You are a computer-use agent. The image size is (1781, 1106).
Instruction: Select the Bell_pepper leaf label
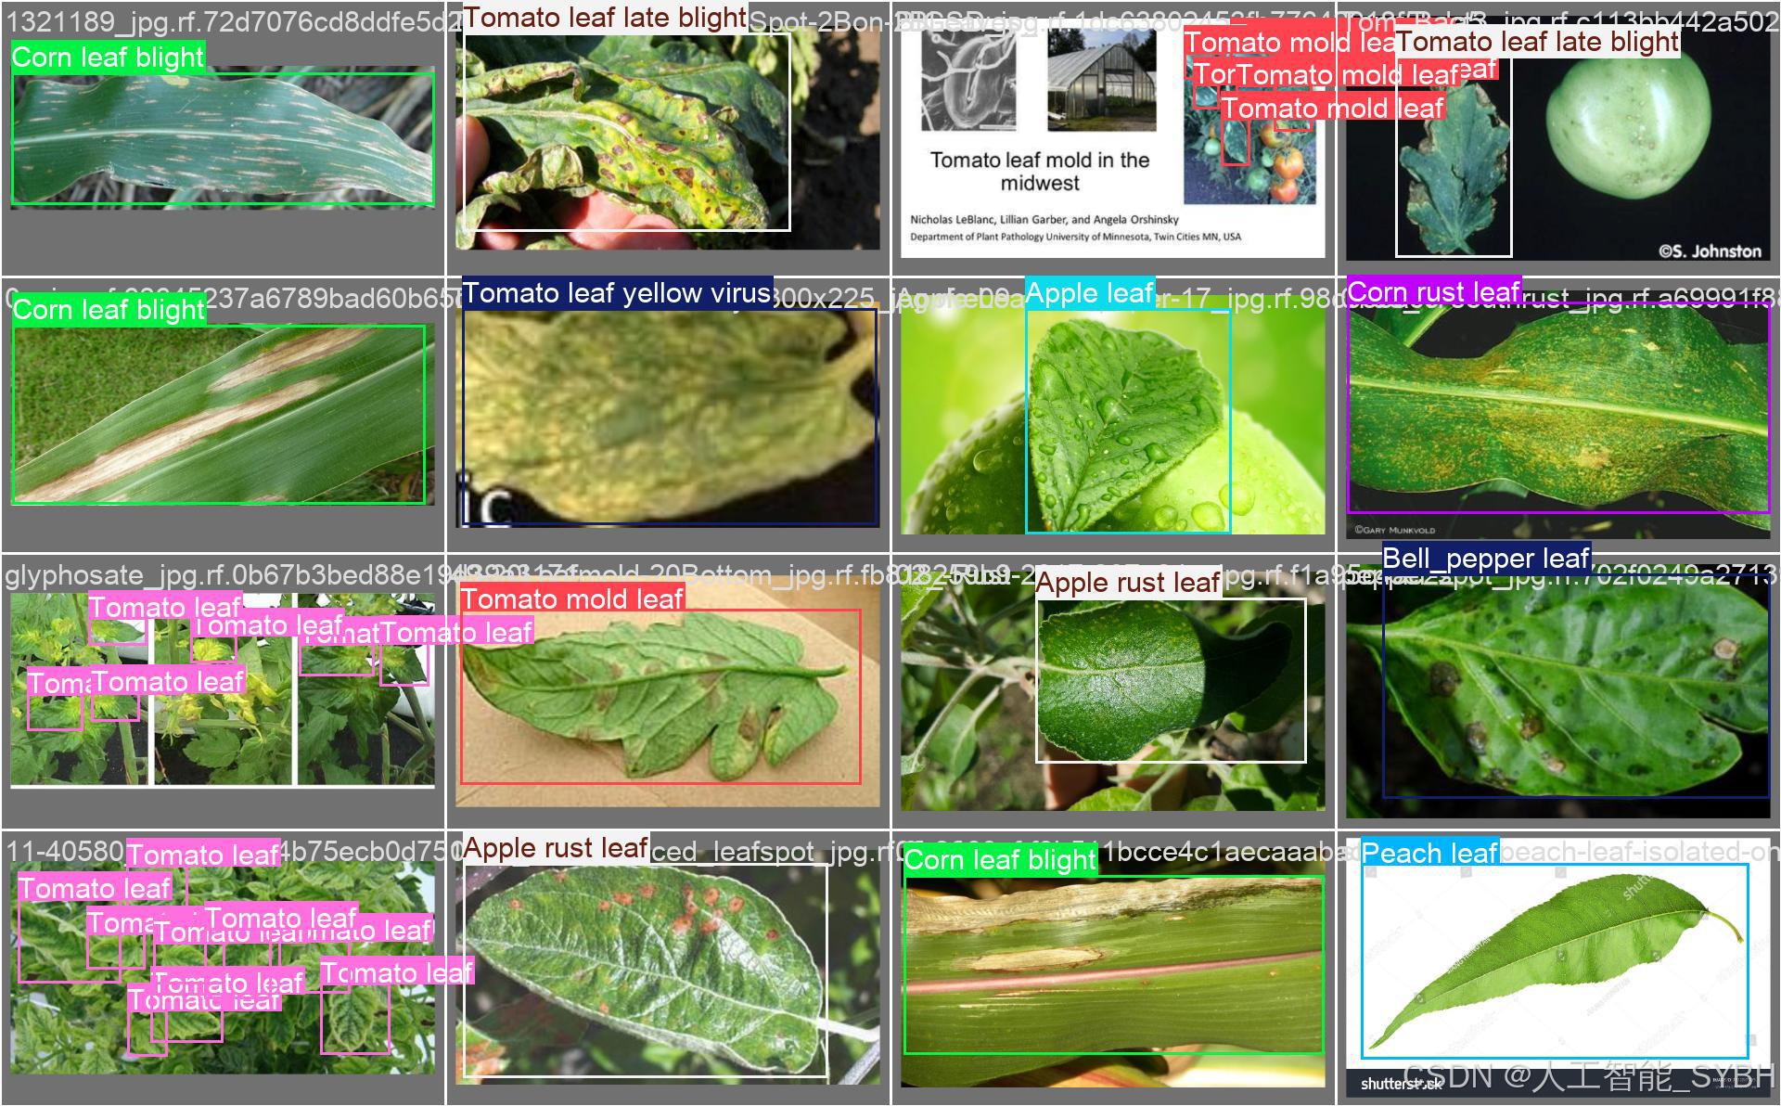pyautogui.click(x=1486, y=558)
